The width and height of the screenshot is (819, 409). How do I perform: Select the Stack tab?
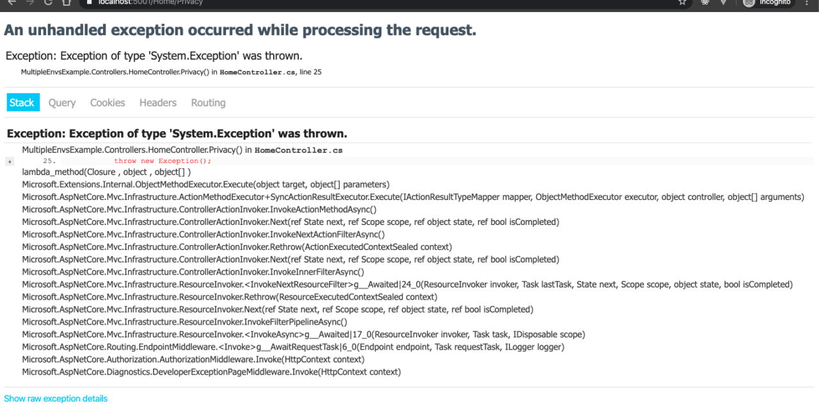22,103
